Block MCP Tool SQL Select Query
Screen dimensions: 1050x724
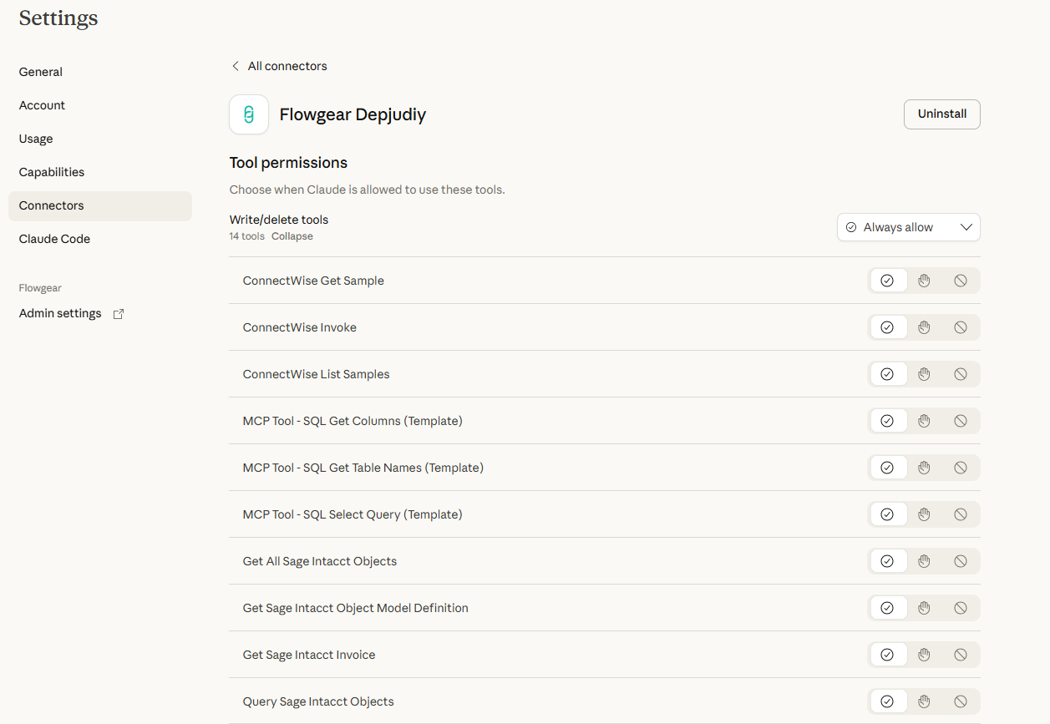tap(961, 514)
